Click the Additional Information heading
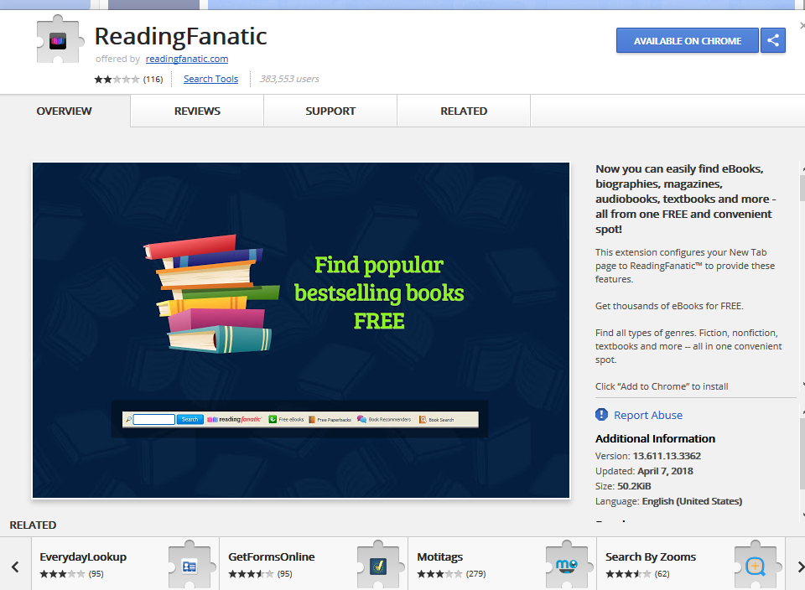The height and width of the screenshot is (590, 805). click(x=655, y=438)
